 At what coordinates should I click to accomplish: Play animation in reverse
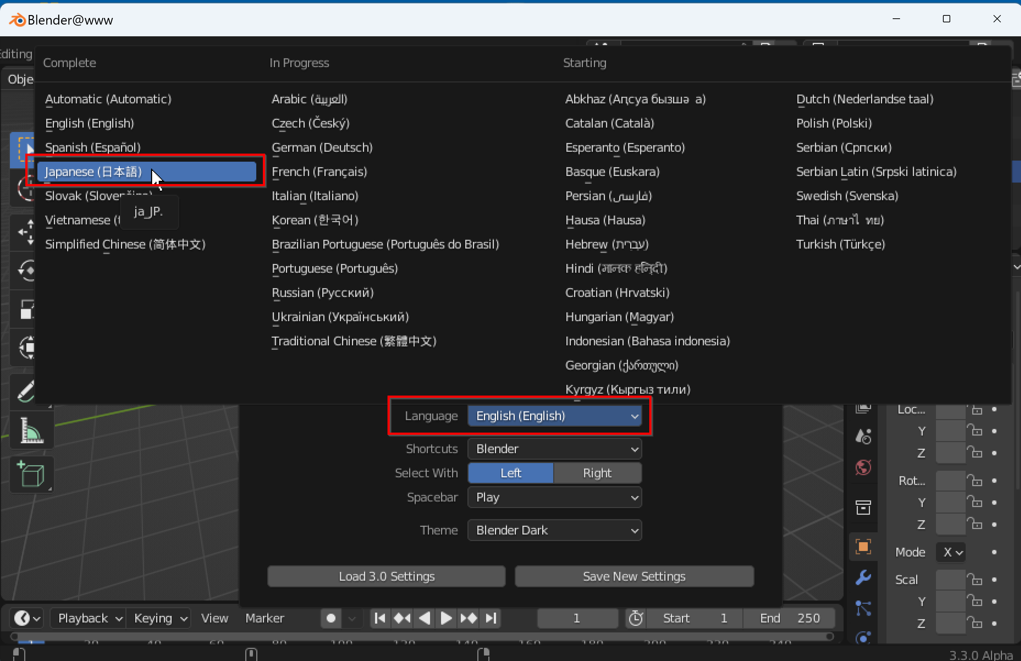click(424, 618)
